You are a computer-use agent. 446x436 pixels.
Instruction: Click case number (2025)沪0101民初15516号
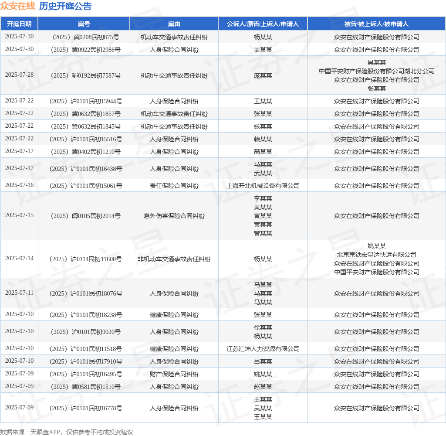point(86,139)
